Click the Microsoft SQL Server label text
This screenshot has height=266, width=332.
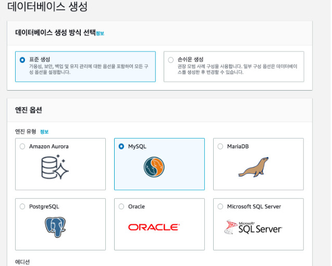[x=254, y=206]
